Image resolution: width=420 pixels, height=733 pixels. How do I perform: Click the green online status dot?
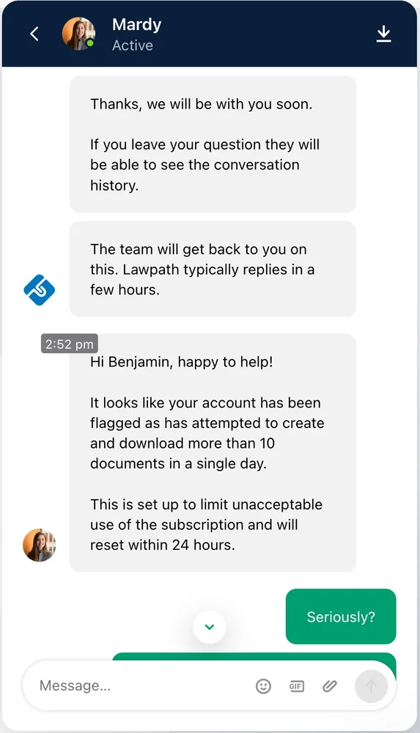(x=90, y=43)
